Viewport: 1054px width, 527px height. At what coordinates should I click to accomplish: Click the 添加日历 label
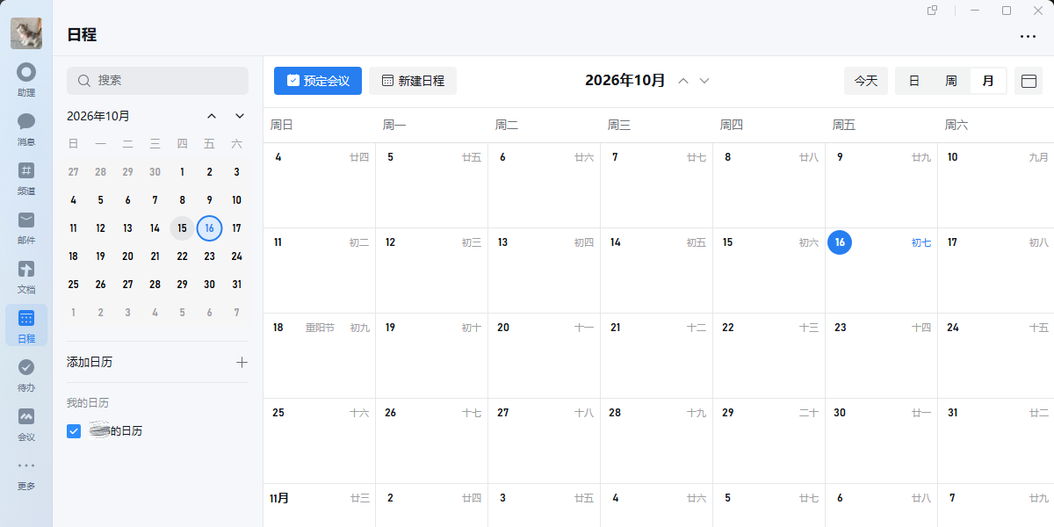pyautogui.click(x=90, y=362)
